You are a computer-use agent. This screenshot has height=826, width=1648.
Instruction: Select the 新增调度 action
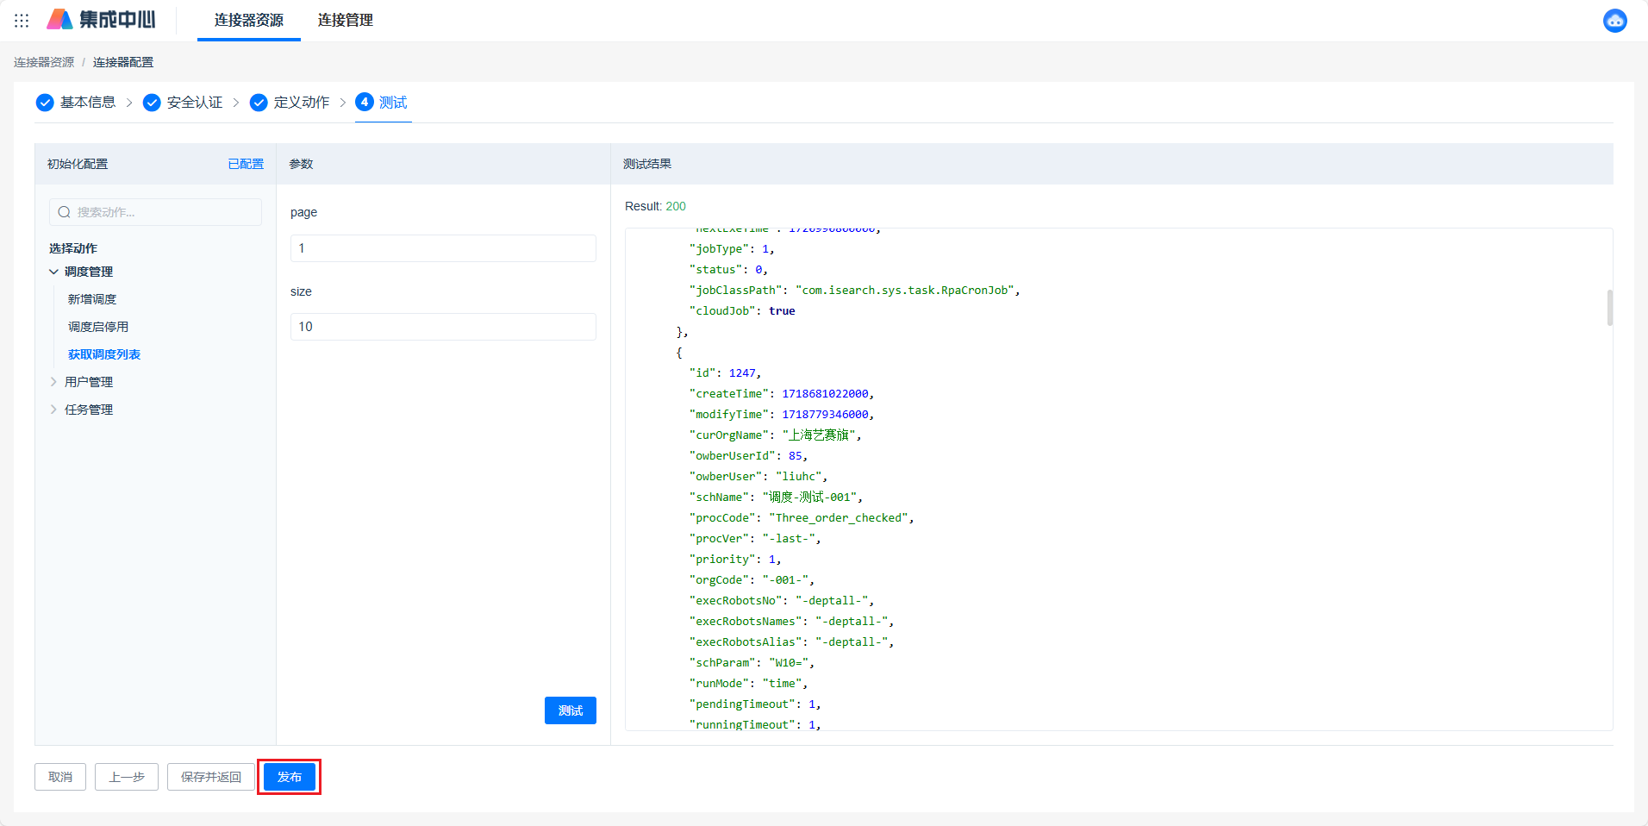[x=92, y=299]
